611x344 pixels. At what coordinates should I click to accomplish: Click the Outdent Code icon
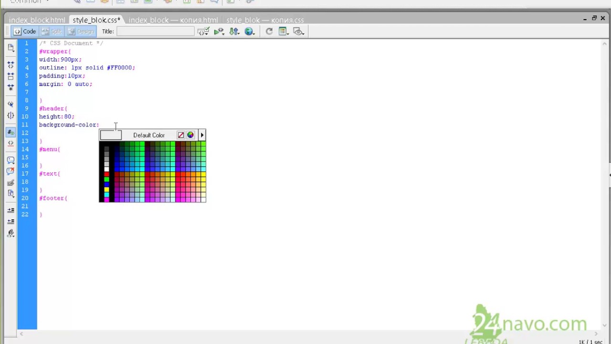[11, 222]
